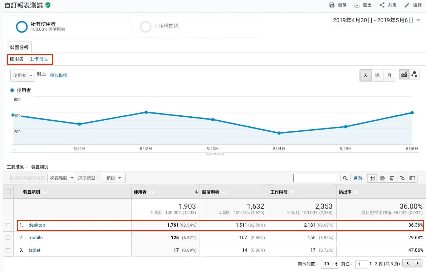This screenshot has height=271, width=426.
Task: Click the 5月6日 data point on chart
Action: pos(412,112)
